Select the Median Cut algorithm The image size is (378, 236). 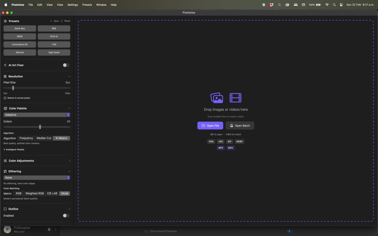tap(44, 138)
